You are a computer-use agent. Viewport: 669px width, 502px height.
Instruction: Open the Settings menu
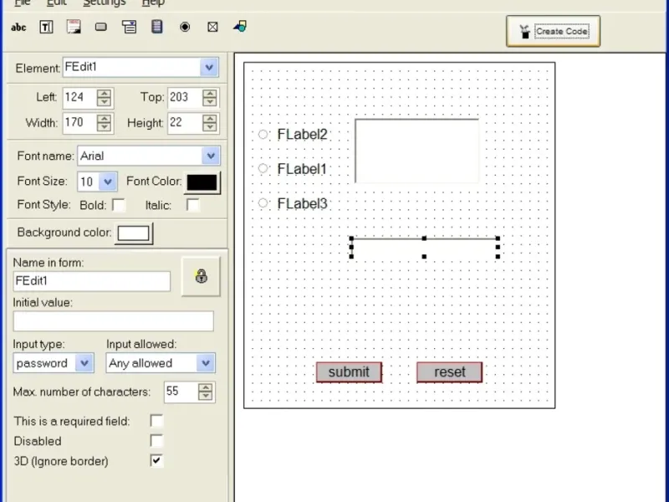105,3
